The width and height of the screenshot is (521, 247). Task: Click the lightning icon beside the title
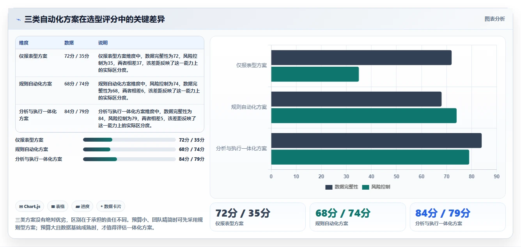coord(18,20)
